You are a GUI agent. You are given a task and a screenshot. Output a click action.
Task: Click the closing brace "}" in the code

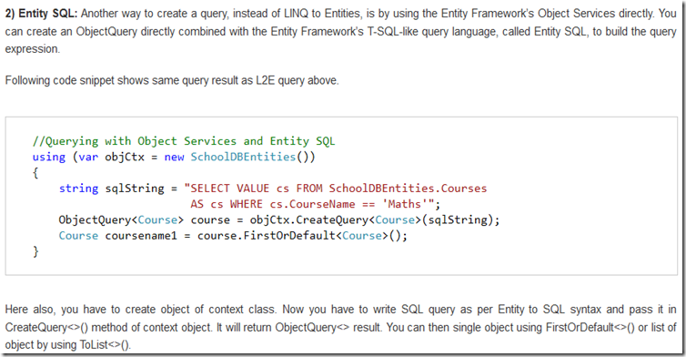pos(35,251)
